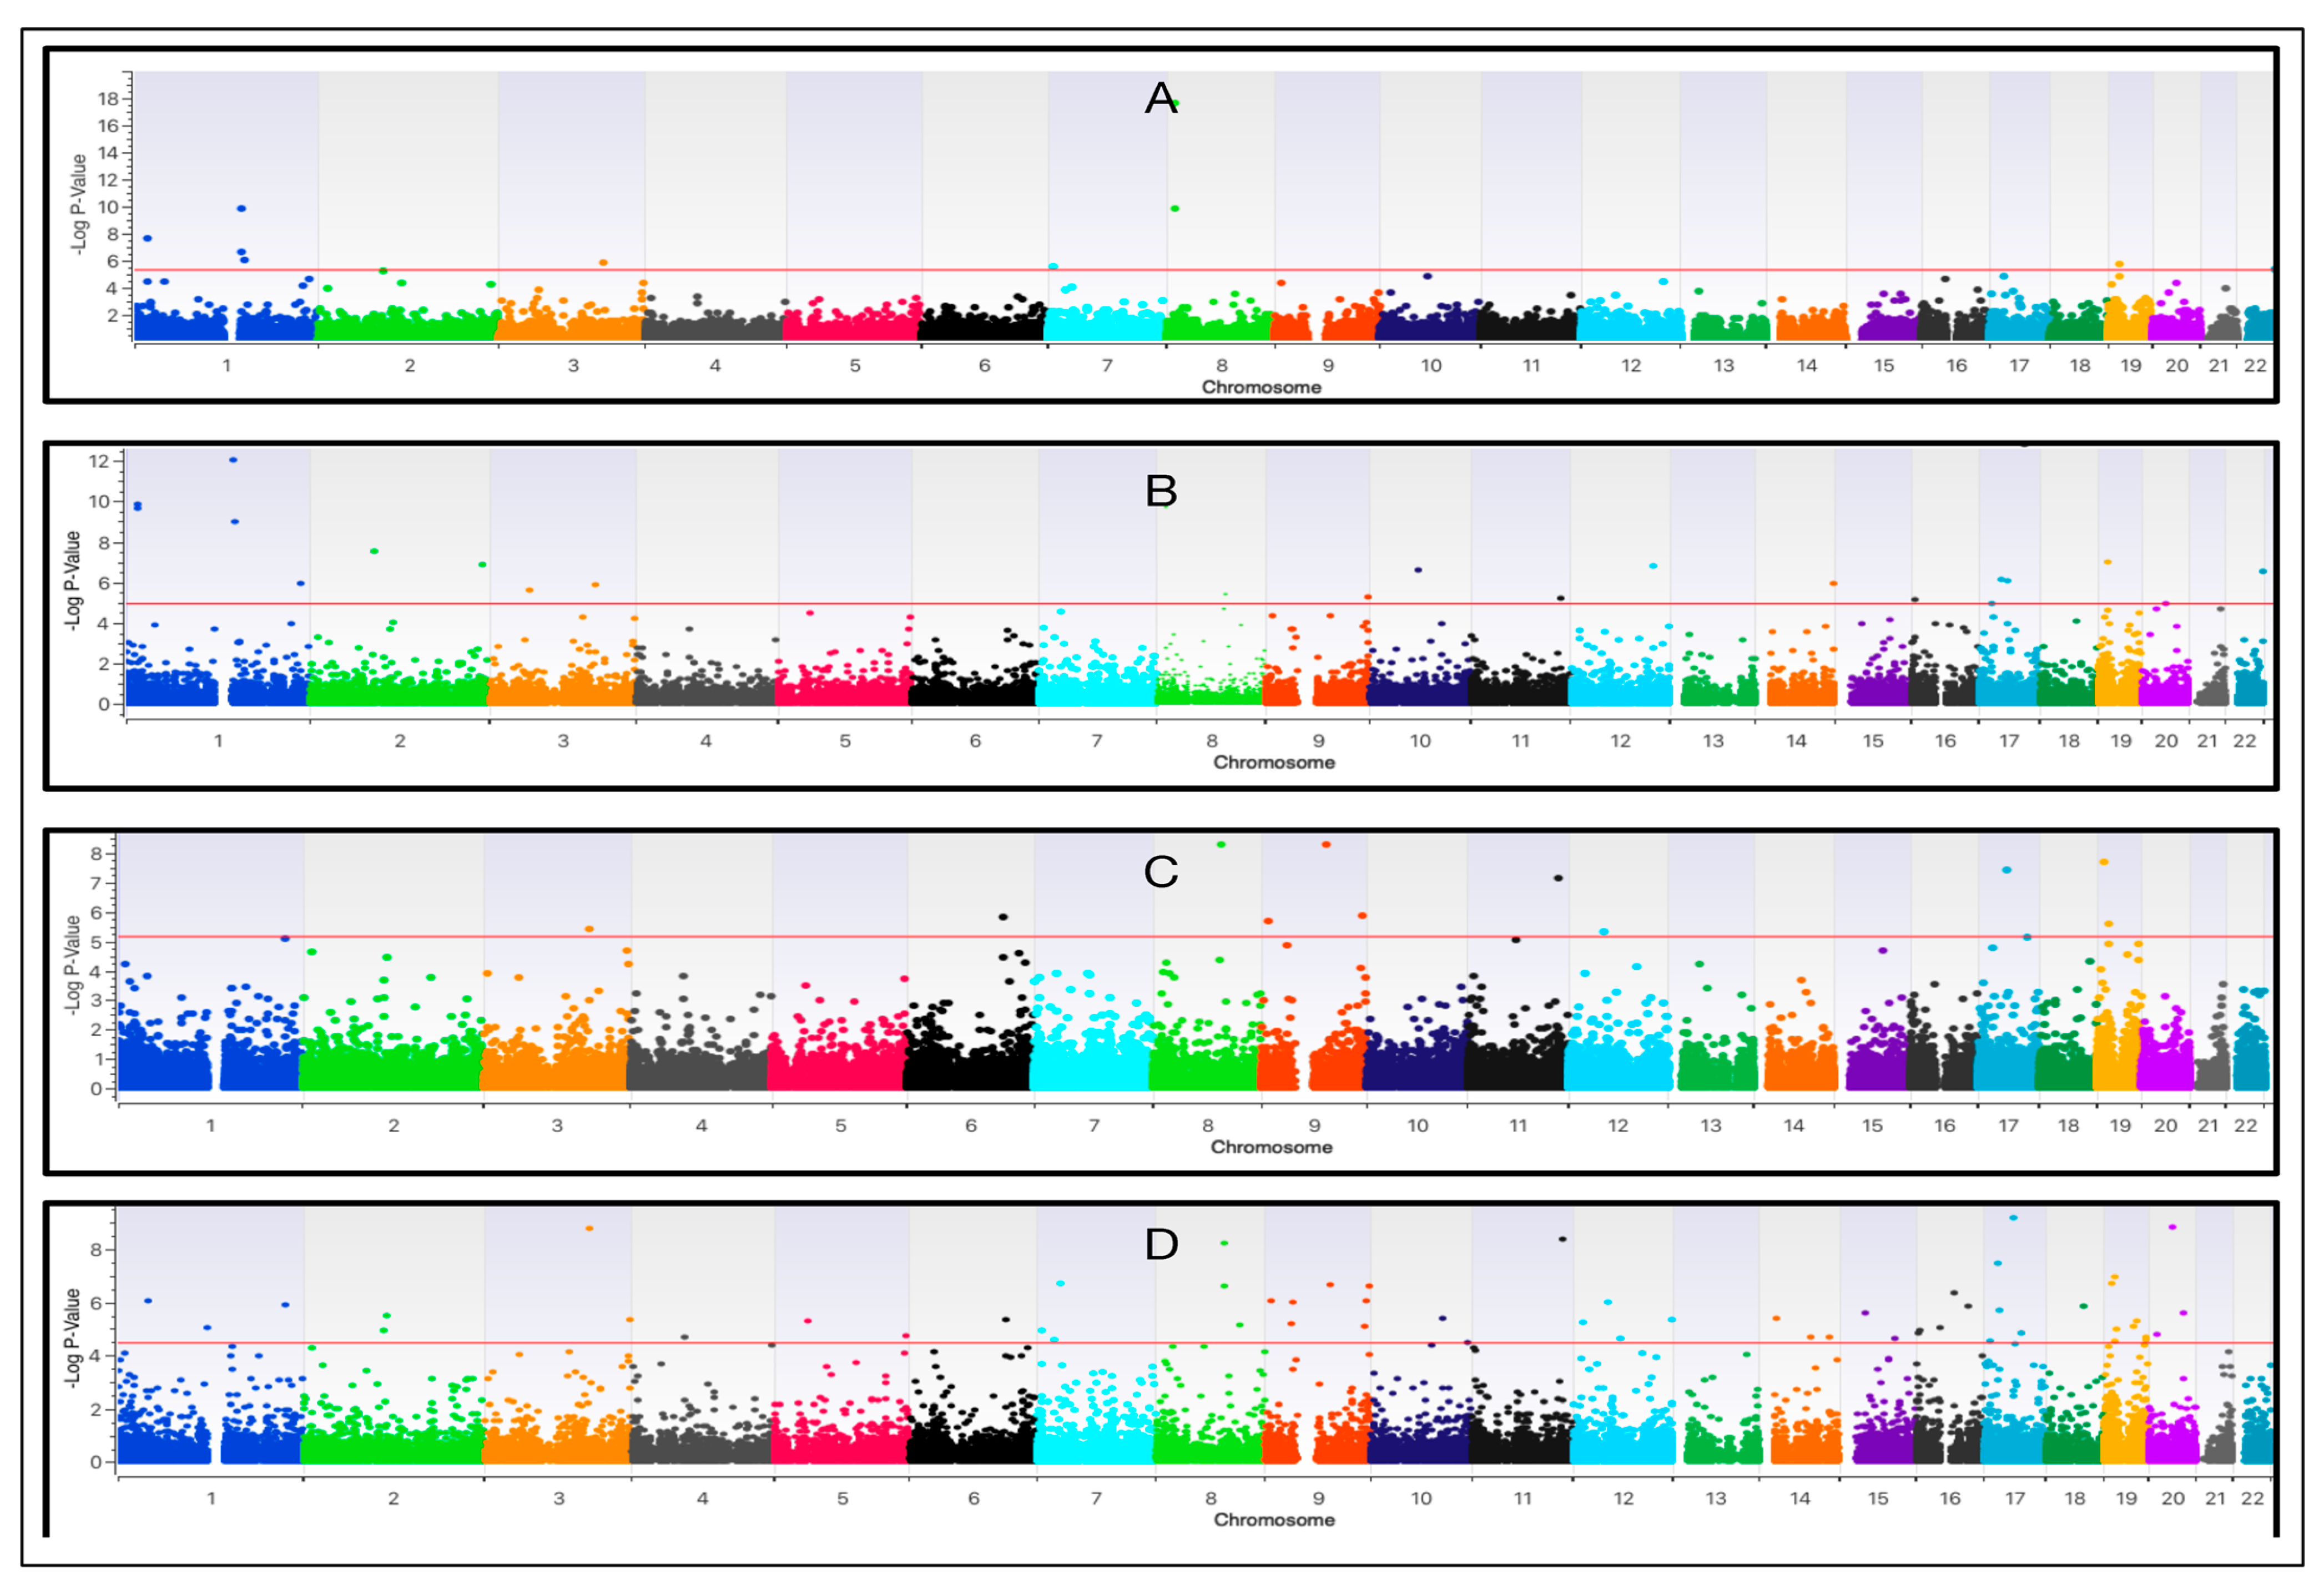Click the y-axis tick value 3 in panel C
The image size is (2324, 1585).
click(x=97, y=1000)
